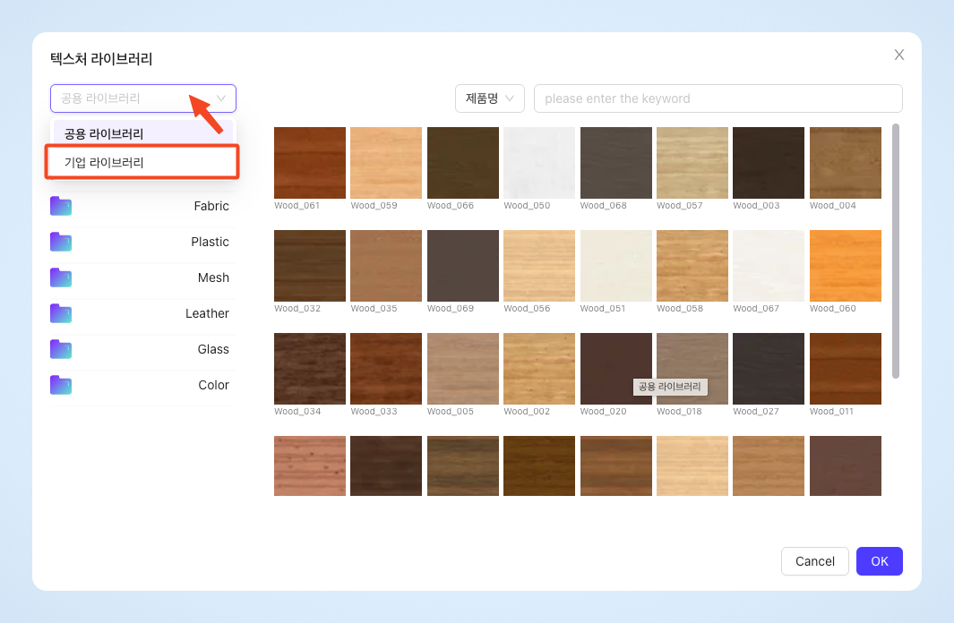Screen dimensions: 954x623
Task: Select the Wood_061 texture thumbnail
Action: click(310, 163)
